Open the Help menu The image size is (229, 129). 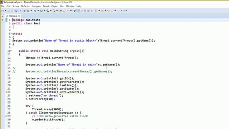point(79,6)
